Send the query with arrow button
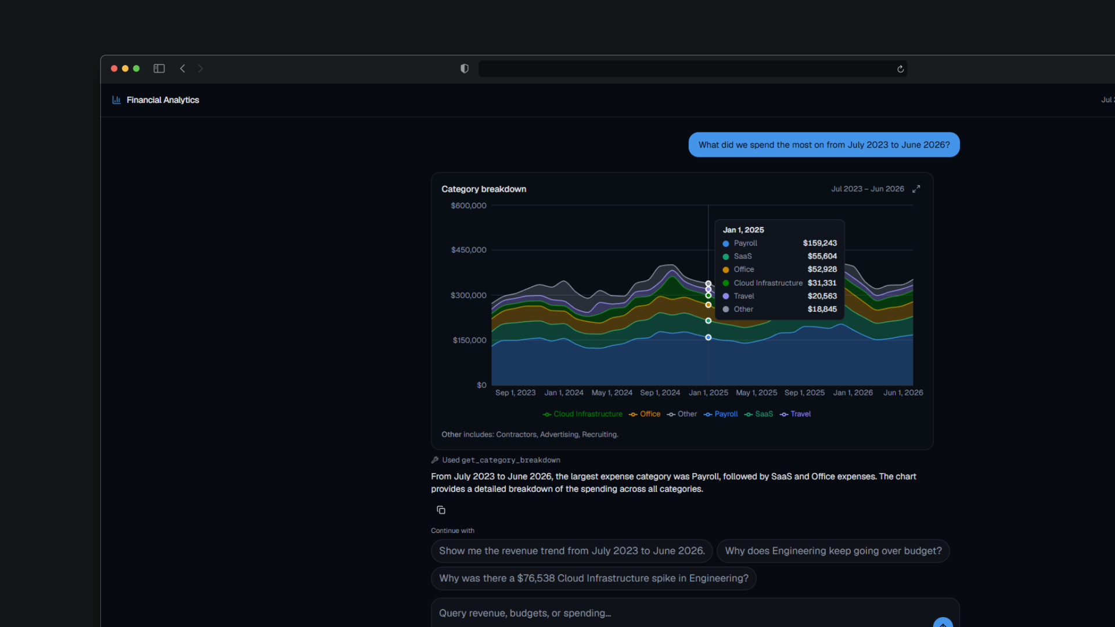 [x=943, y=624]
